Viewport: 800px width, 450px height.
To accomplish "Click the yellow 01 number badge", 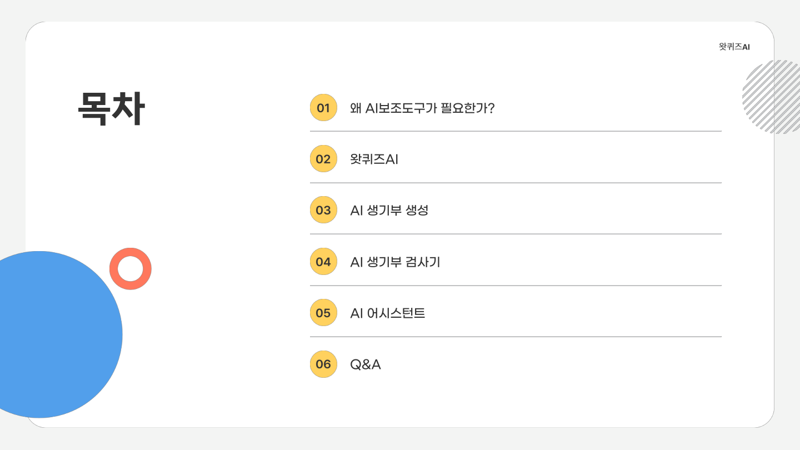I will (x=323, y=108).
